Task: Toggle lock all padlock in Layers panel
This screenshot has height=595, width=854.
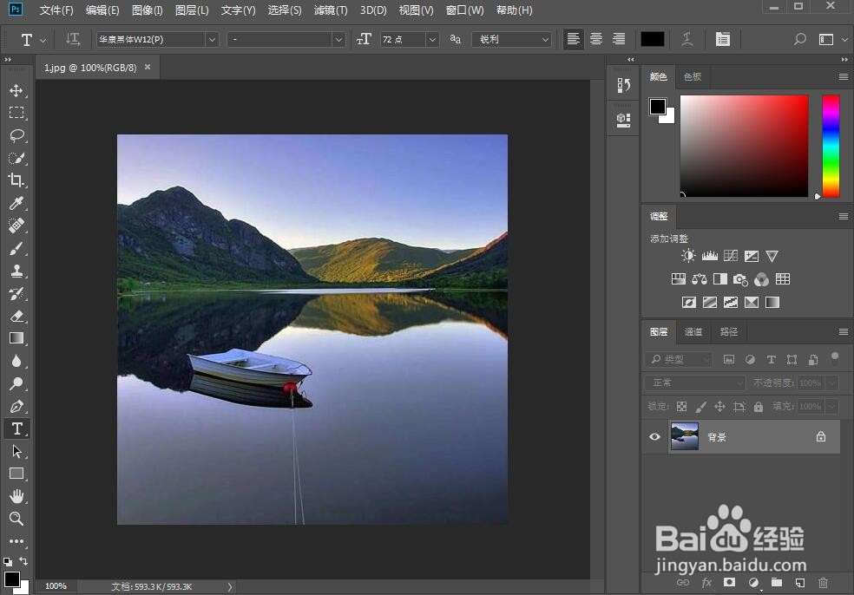Action: pos(759,407)
